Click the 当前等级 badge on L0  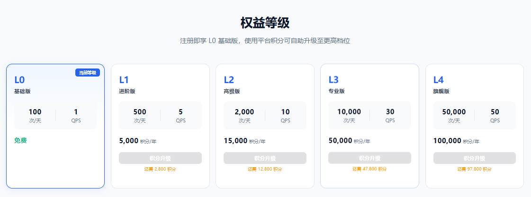point(88,73)
